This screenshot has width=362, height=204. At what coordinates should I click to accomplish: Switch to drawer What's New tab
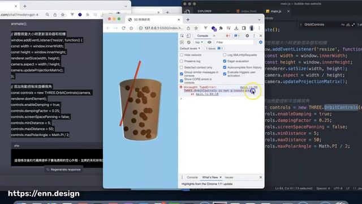pos(210,177)
